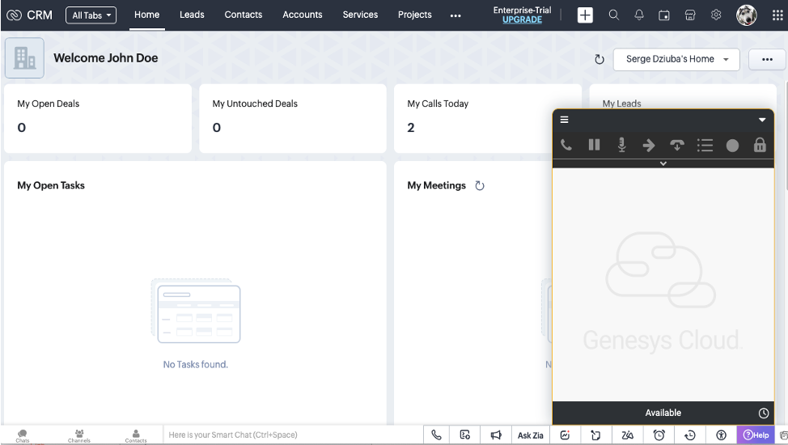Refresh the home dashboard
Viewport: 788px width, 445px height.
pyautogui.click(x=599, y=60)
